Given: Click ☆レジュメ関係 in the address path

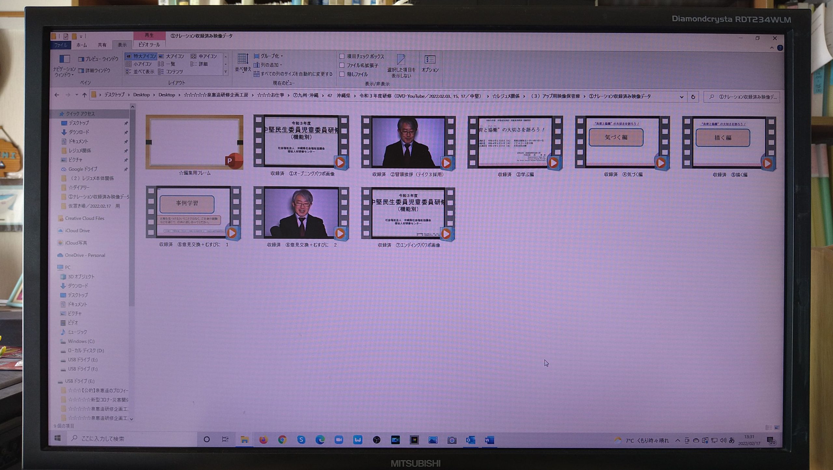Looking at the screenshot, I should coord(506,96).
